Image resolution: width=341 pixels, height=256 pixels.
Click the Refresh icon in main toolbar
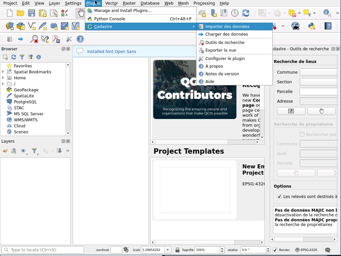pos(246,13)
